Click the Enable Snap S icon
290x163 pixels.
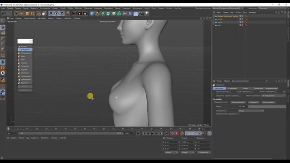[3, 62]
